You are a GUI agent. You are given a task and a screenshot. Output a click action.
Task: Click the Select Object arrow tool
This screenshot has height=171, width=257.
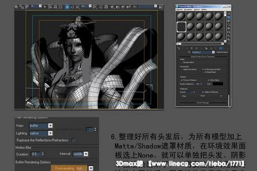(45, 7)
